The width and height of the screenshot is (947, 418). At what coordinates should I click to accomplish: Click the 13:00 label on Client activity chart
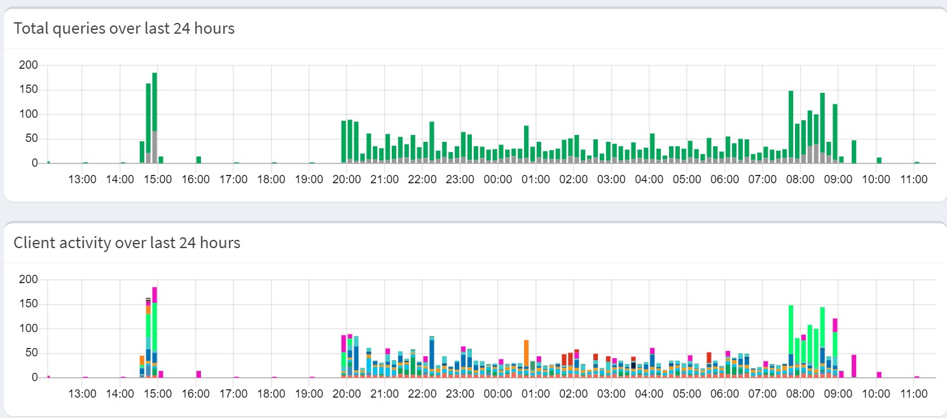click(82, 394)
